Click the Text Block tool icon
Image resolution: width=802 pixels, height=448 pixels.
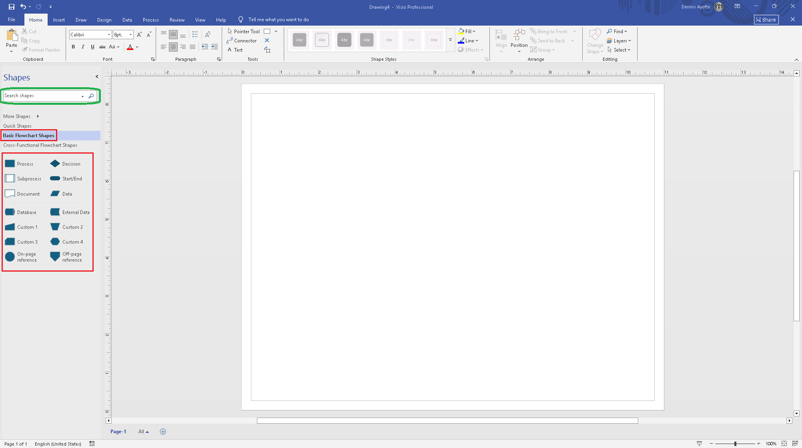coord(267,50)
